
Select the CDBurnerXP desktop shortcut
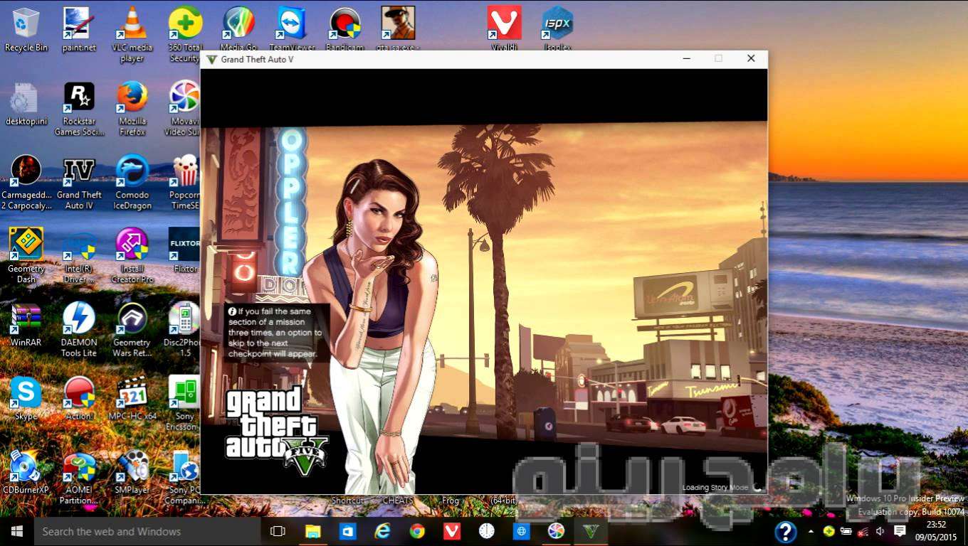click(26, 472)
